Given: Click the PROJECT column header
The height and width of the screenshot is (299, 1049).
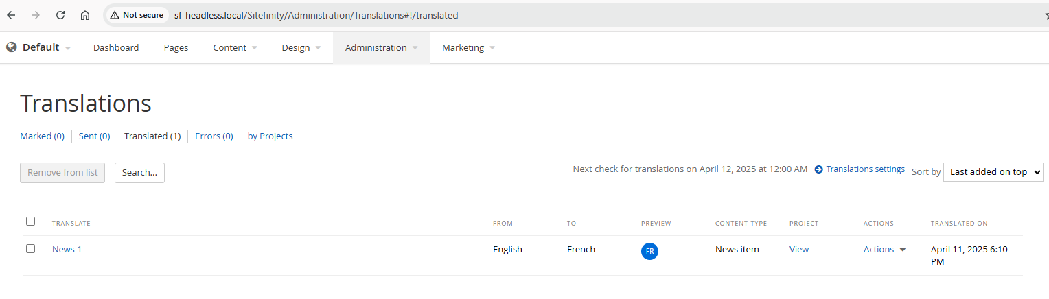Looking at the screenshot, I should click(x=804, y=224).
